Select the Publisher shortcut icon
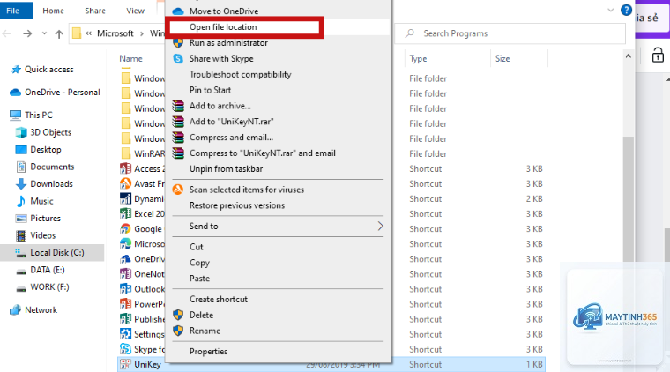The image size is (670, 372). (125, 319)
